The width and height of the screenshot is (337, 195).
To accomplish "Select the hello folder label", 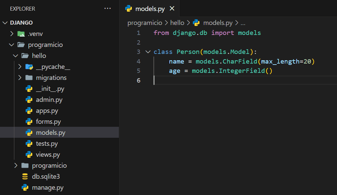I will [39, 56].
